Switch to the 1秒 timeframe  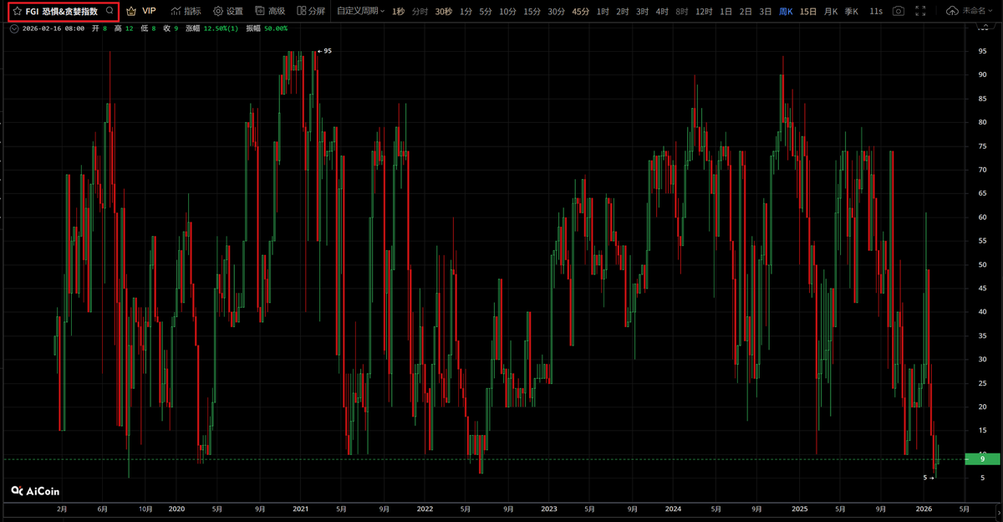tap(398, 11)
